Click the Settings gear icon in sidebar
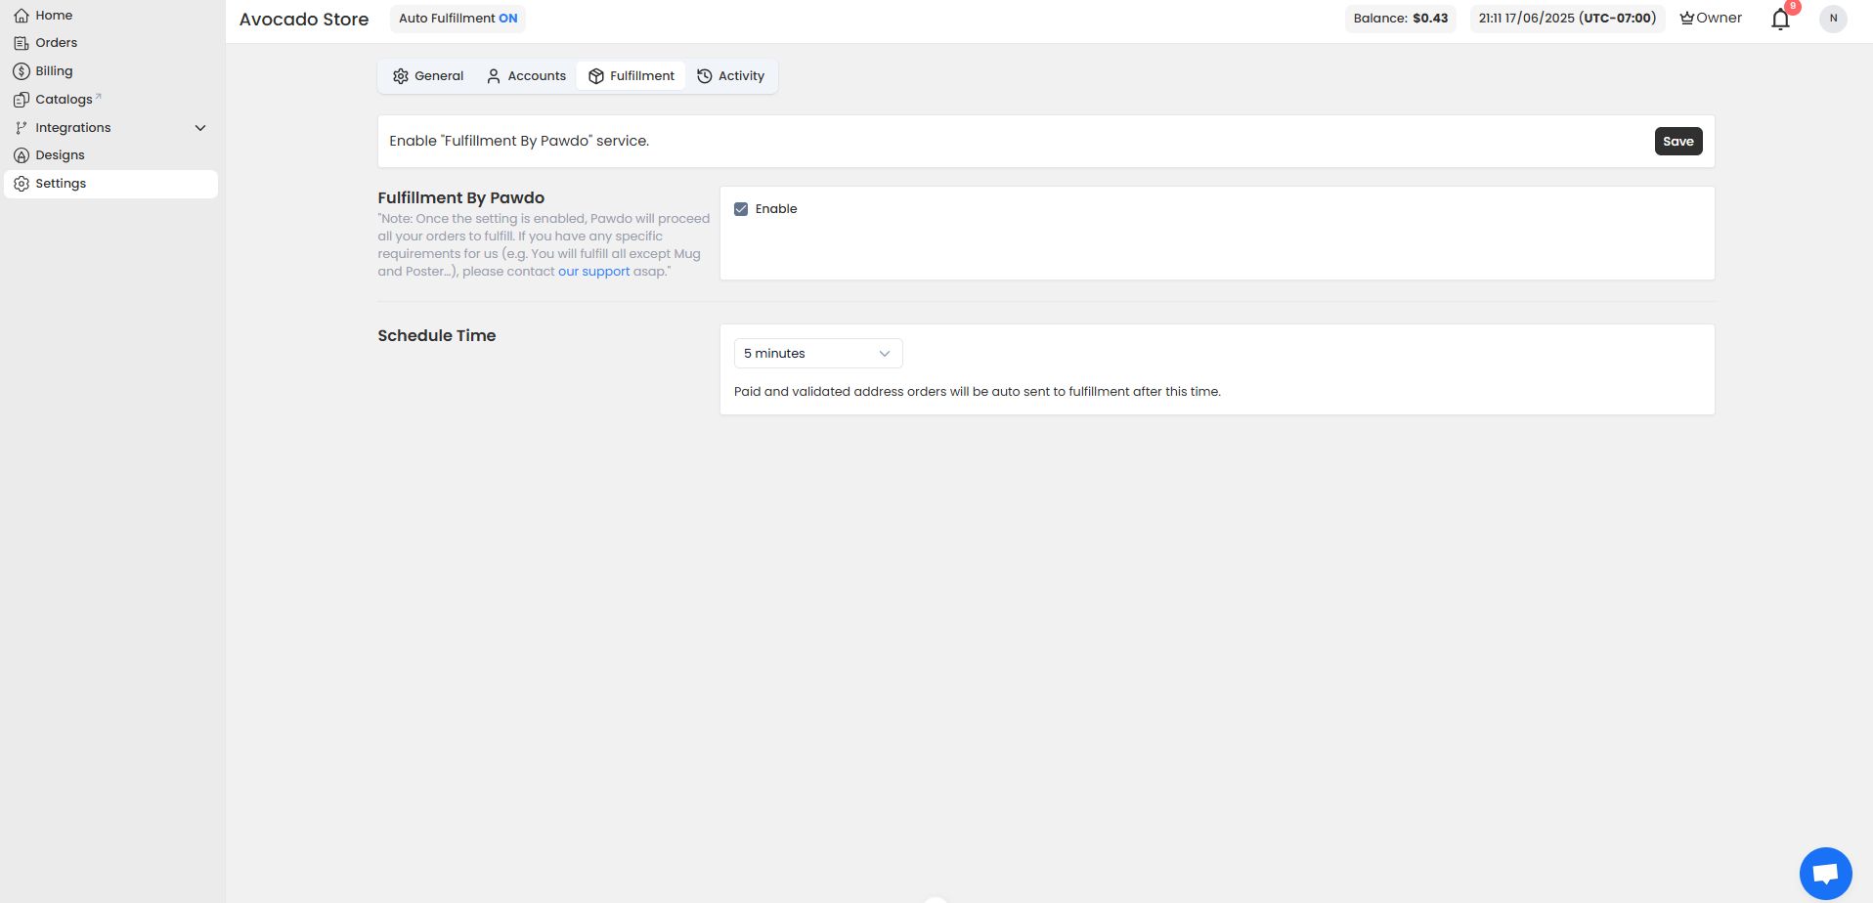1873x903 pixels. click(22, 184)
